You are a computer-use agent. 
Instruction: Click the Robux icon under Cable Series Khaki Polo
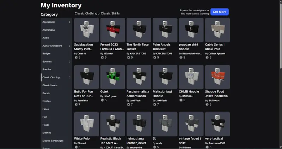click(x=207, y=57)
